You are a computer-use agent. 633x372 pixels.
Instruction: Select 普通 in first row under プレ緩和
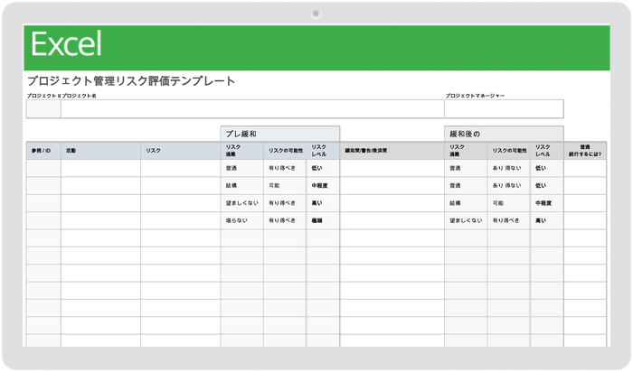[242, 168]
